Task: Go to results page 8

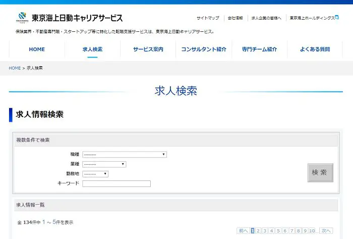Action: (299, 230)
